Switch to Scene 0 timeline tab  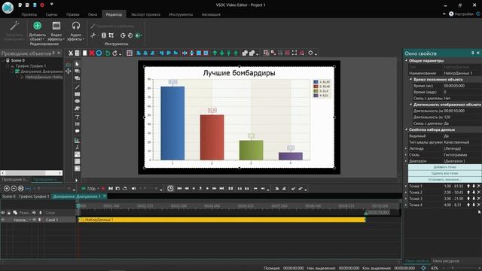point(8,196)
